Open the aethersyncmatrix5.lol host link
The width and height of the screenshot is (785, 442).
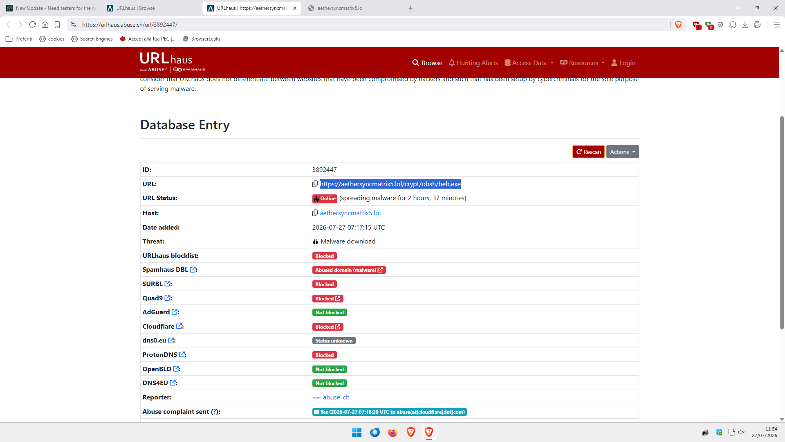(x=350, y=213)
